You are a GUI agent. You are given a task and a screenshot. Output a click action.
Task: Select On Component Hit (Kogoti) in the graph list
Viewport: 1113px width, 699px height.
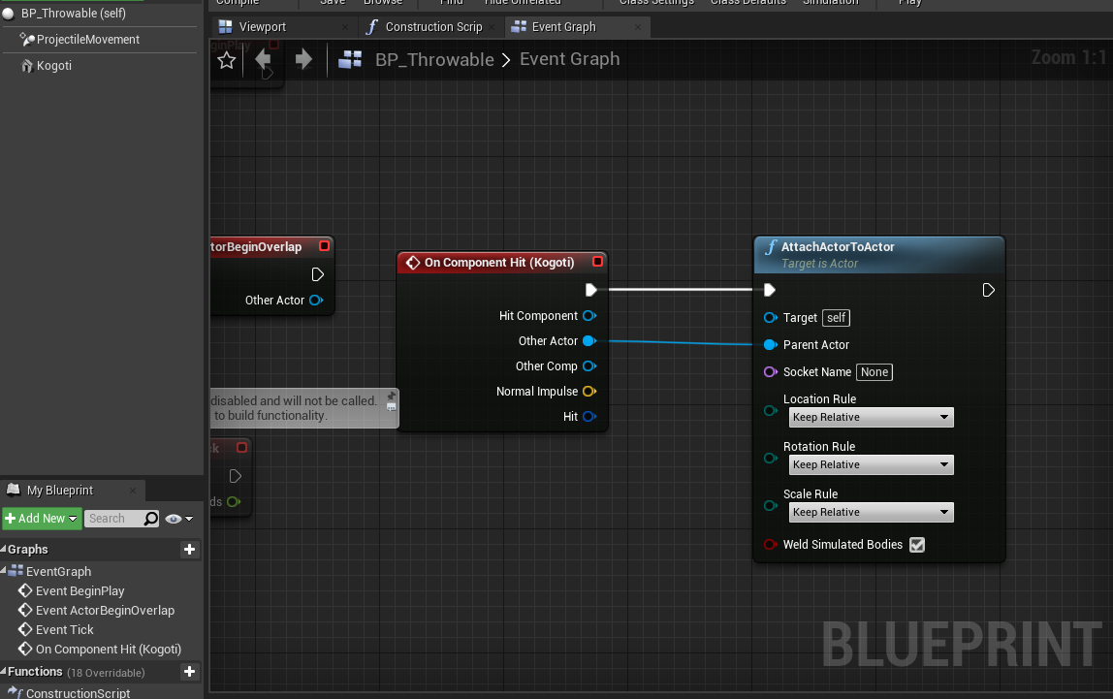click(109, 650)
